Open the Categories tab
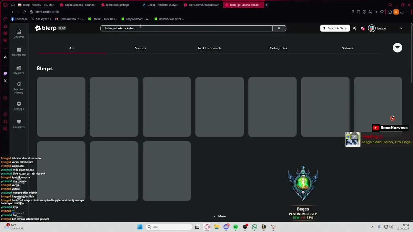 point(278,48)
